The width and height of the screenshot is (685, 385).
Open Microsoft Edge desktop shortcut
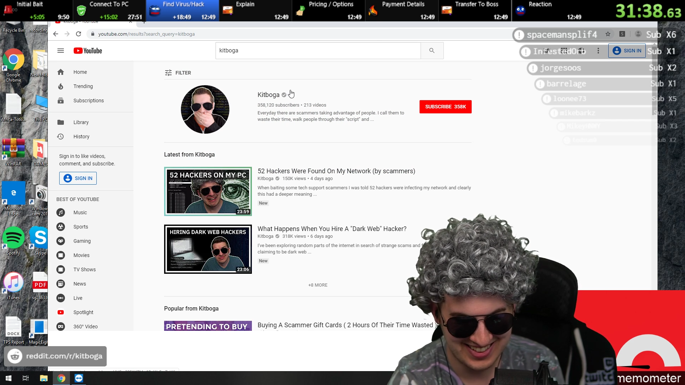pyautogui.click(x=13, y=199)
